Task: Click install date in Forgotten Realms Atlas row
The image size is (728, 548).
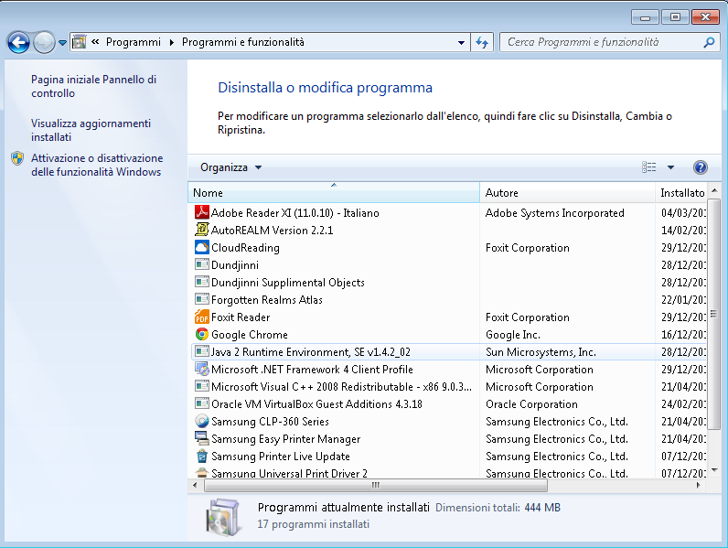Action: point(683,299)
